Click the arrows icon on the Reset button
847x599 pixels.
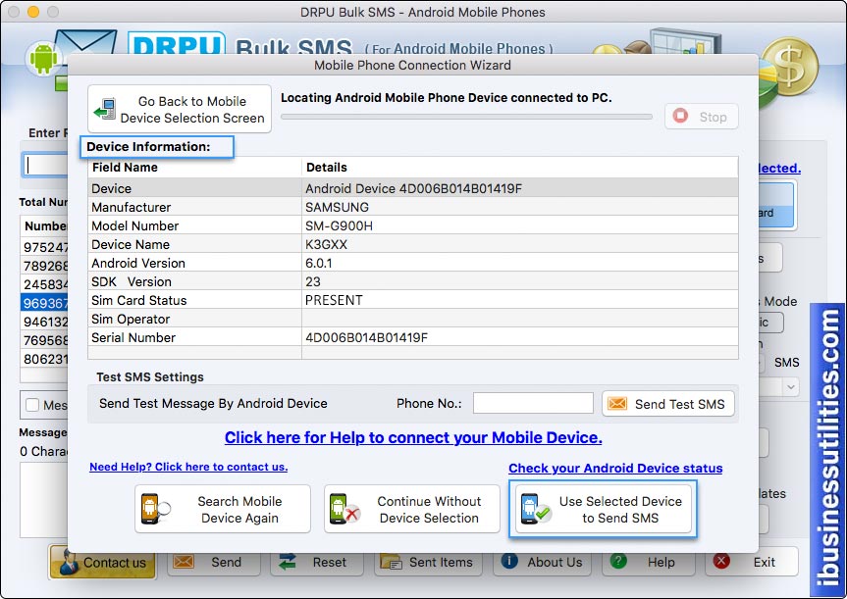(288, 562)
